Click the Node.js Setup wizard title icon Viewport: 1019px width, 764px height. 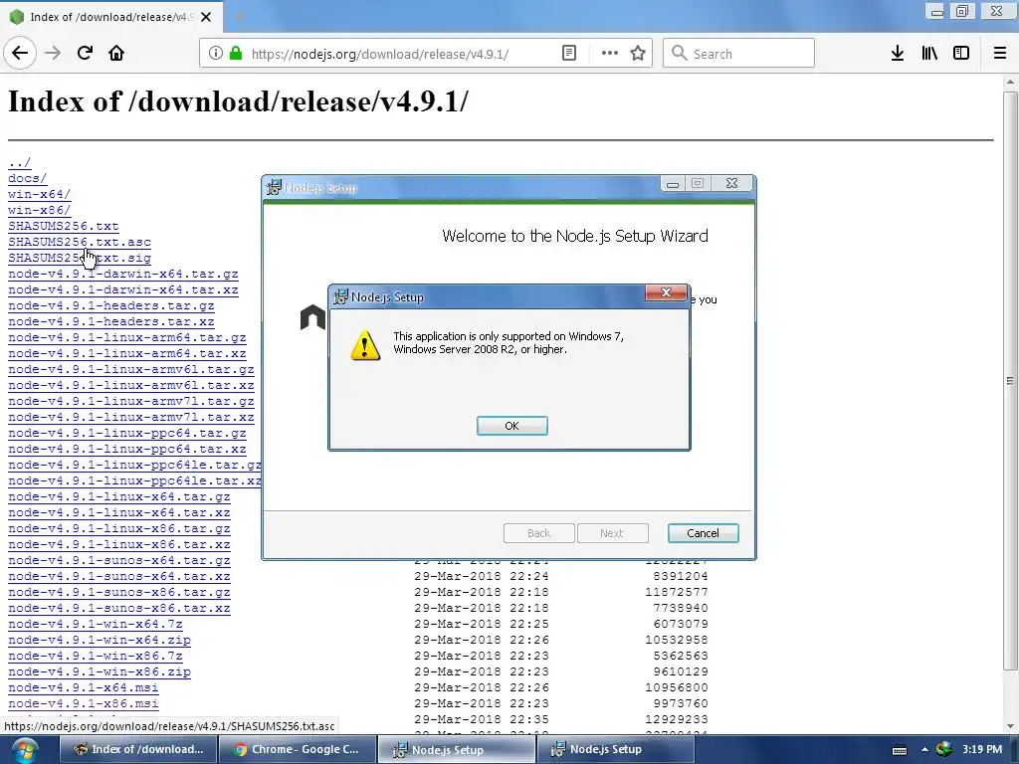[275, 187]
